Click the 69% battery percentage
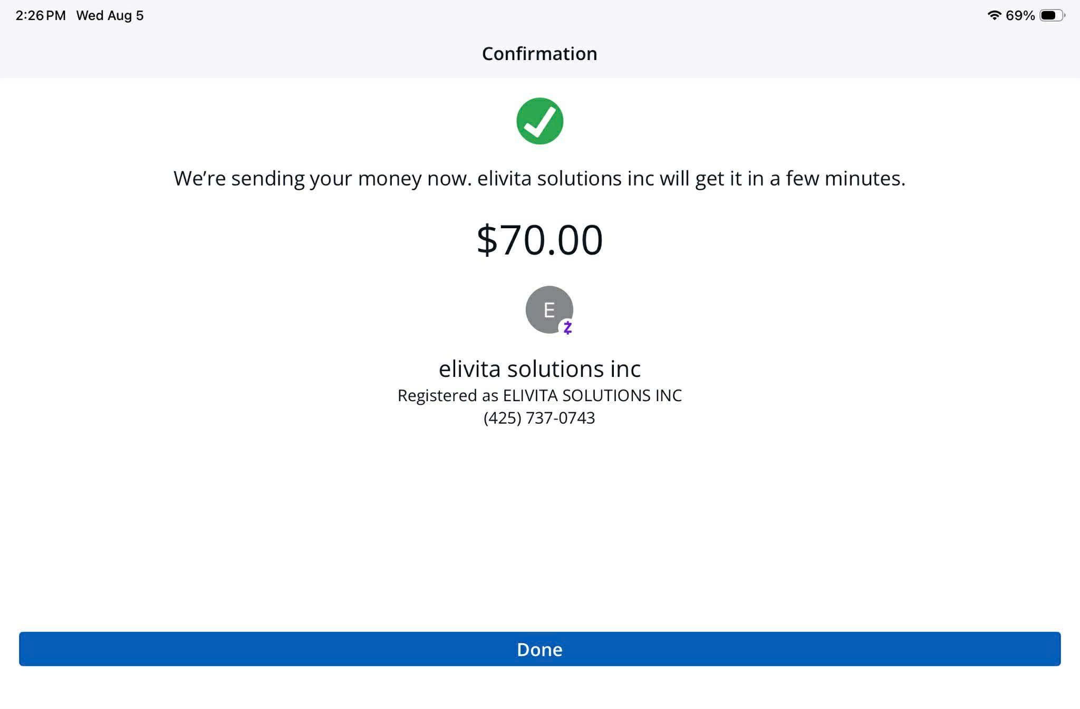The image size is (1080, 709). click(x=1020, y=16)
